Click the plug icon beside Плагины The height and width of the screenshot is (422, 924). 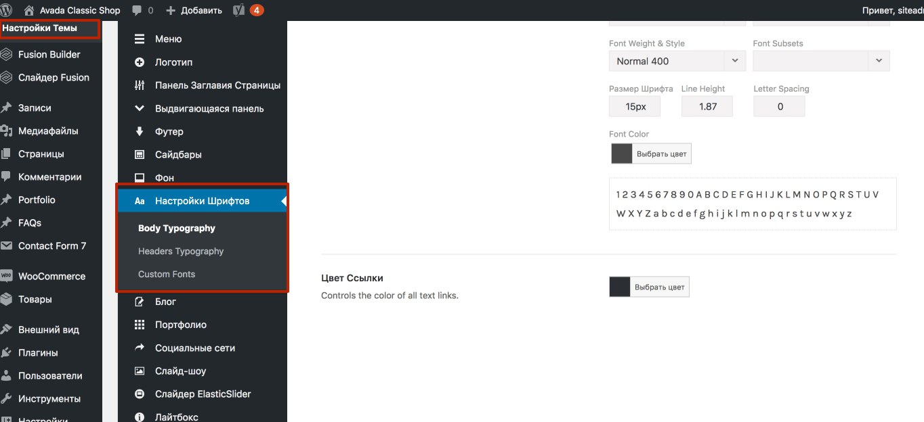pyautogui.click(x=6, y=353)
